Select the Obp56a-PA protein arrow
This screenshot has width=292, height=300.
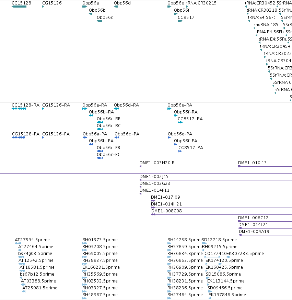point(85,137)
